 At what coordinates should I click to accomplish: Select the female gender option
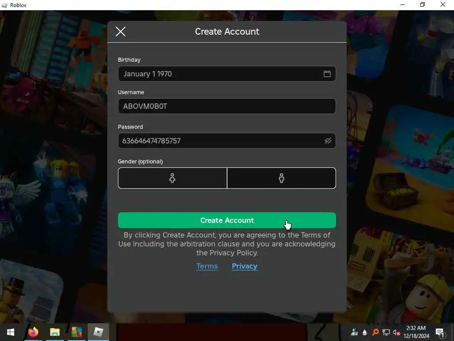tap(172, 178)
